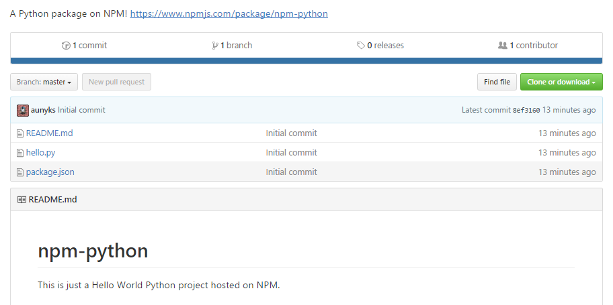Click the package.json file icon
Image resolution: width=613 pixels, height=305 pixels.
pyautogui.click(x=20, y=172)
